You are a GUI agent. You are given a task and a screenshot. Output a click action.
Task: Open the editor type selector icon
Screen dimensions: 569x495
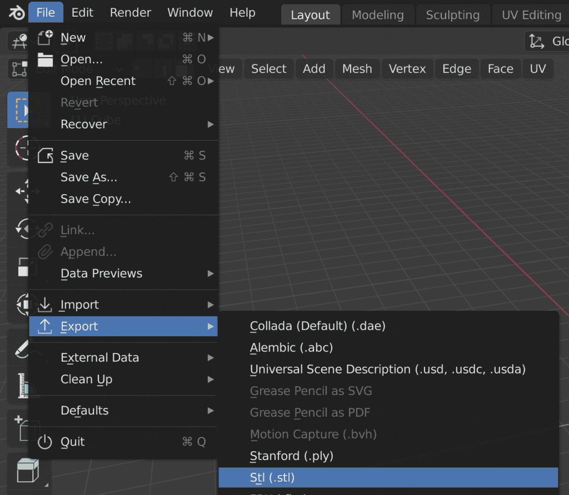tap(19, 41)
